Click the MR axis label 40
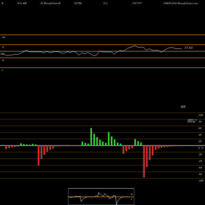This screenshot has width=205, height=205. pyautogui.click(x=200, y=135)
